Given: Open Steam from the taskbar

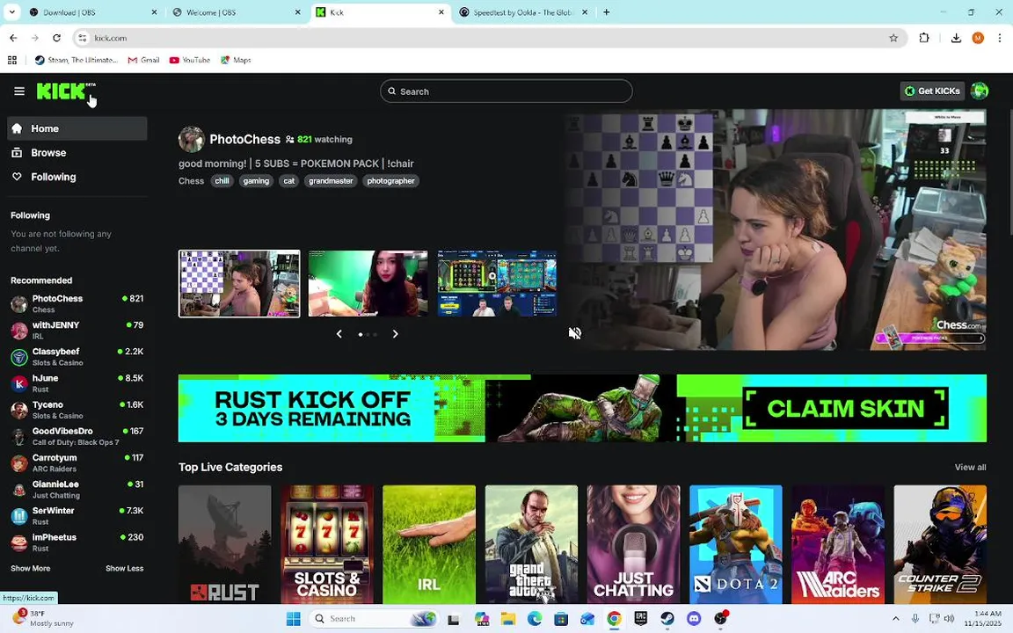Looking at the screenshot, I should tap(667, 619).
